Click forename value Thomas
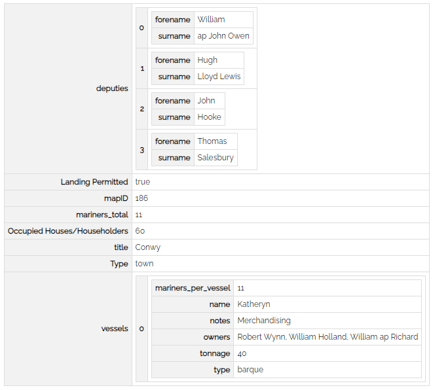The image size is (433, 390). [x=212, y=141]
